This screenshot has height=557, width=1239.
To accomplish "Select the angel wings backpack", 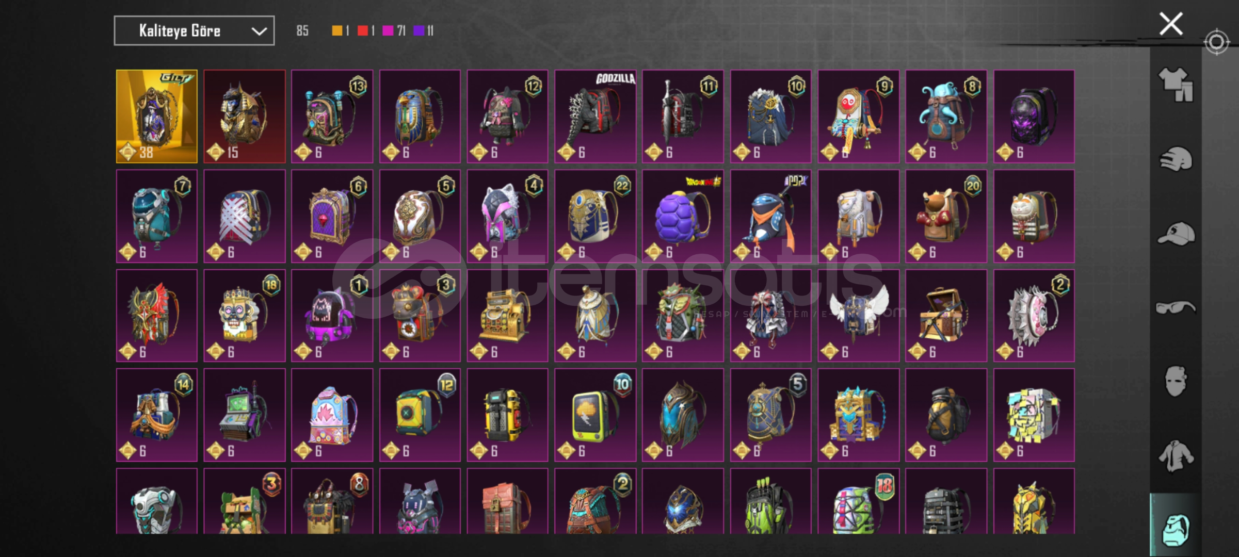I will click(858, 316).
